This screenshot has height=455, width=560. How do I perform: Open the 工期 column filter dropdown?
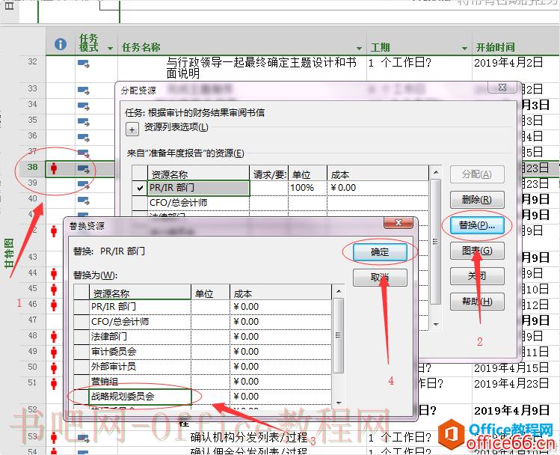464,48
